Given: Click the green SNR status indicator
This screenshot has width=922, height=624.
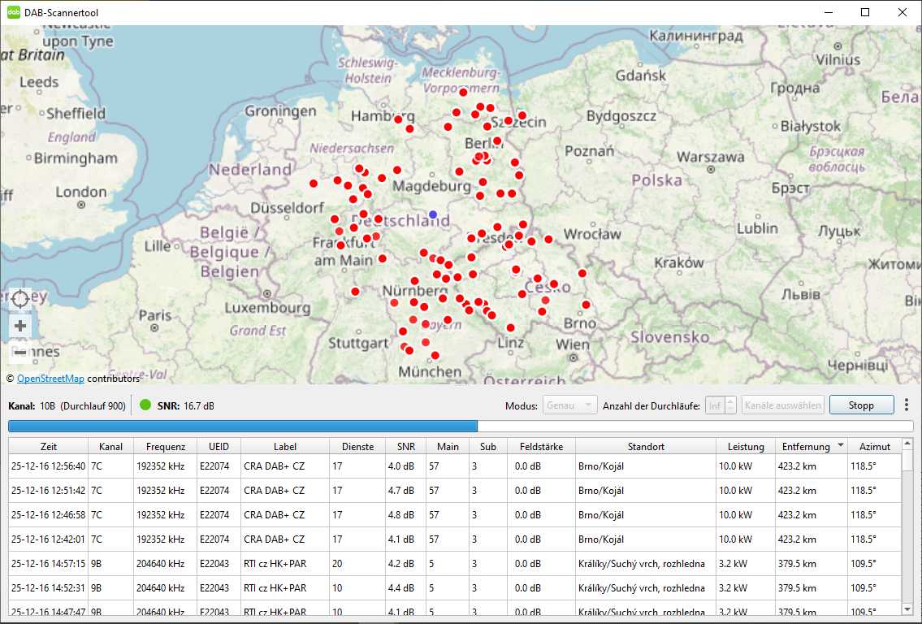Looking at the screenshot, I should click(x=145, y=405).
